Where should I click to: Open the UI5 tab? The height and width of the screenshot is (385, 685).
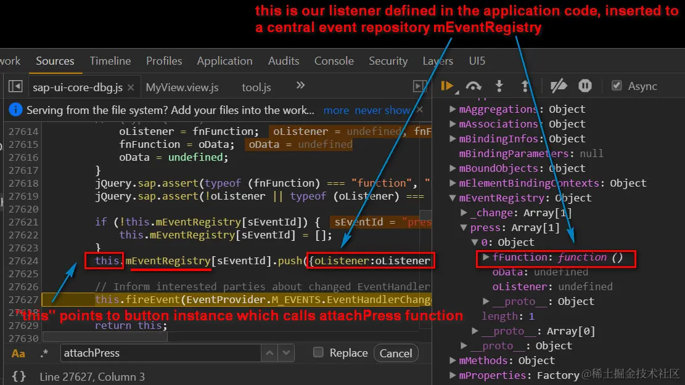tap(477, 60)
